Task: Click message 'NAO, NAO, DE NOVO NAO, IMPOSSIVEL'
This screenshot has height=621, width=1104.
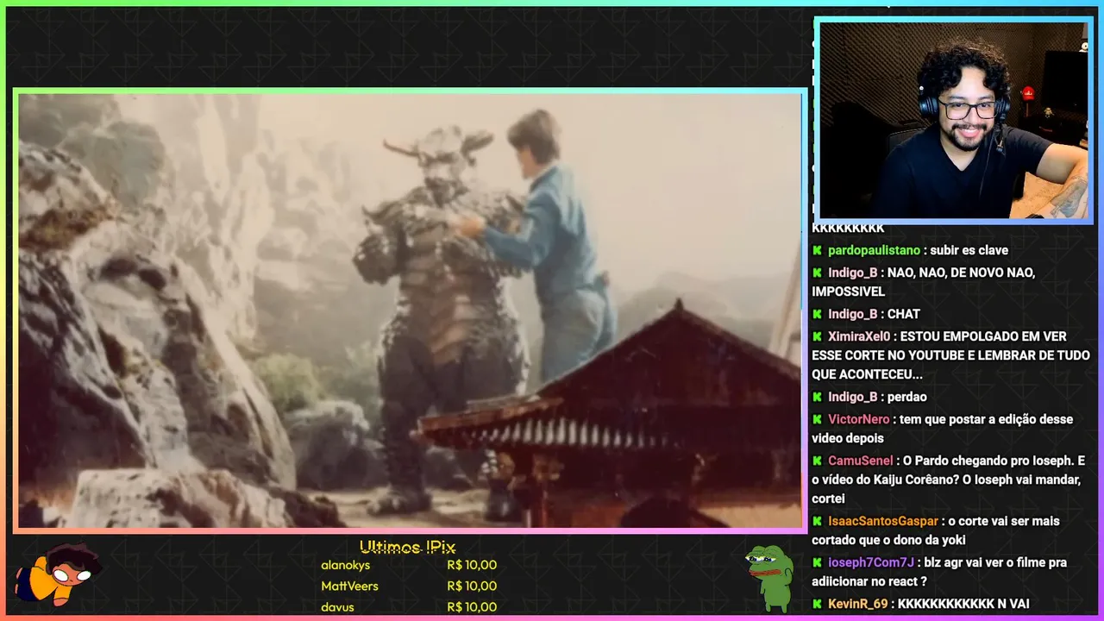Action: 924,283
